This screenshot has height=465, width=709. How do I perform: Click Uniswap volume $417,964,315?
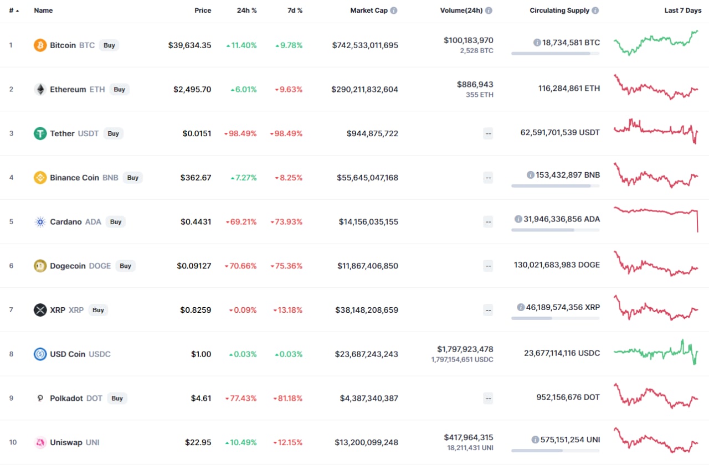(469, 437)
